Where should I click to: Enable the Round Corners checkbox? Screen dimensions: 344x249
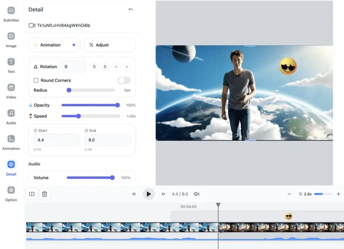[x=36, y=80]
